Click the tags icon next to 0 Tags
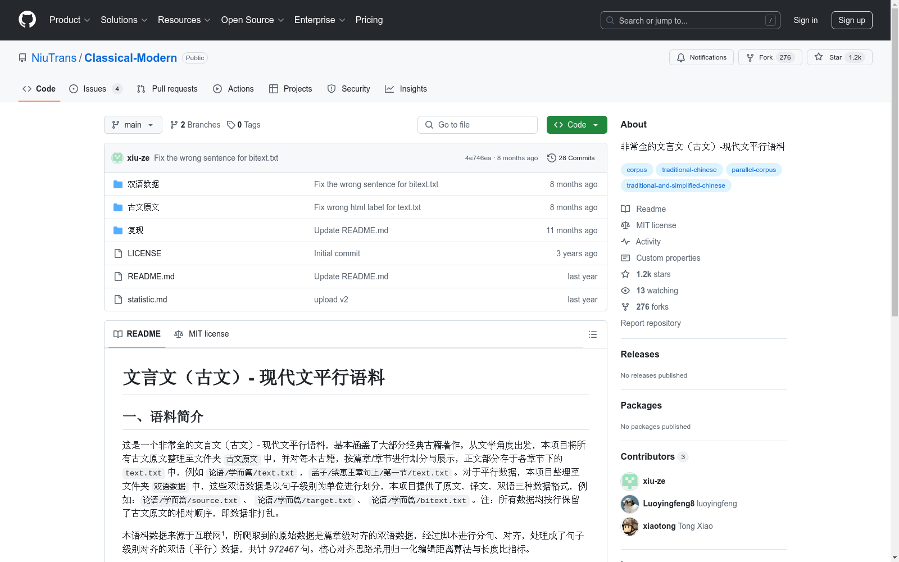Viewport: 899px width, 562px height. point(231,125)
